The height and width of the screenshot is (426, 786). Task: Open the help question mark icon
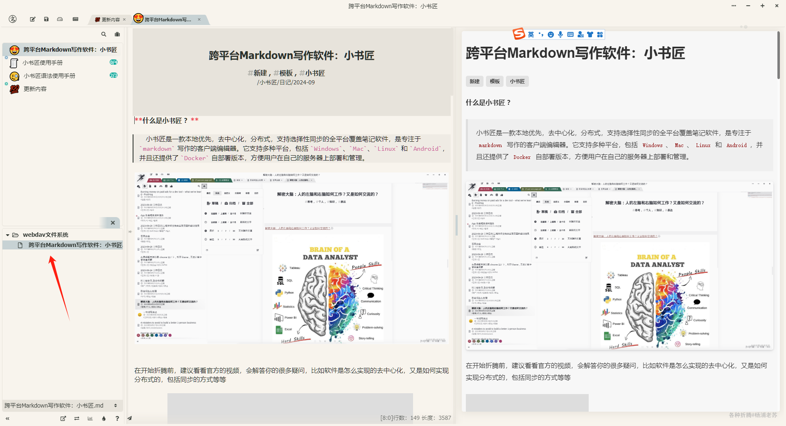click(117, 418)
